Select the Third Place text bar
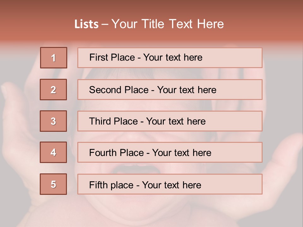The width and height of the screenshot is (303, 227). tap(170, 121)
